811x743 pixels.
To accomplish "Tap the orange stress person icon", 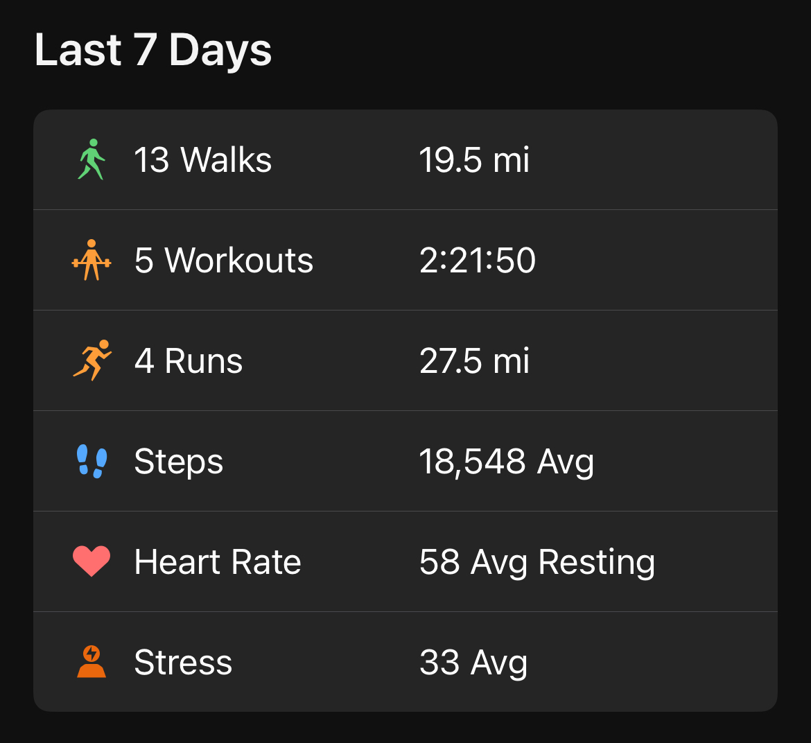I will [x=91, y=662].
